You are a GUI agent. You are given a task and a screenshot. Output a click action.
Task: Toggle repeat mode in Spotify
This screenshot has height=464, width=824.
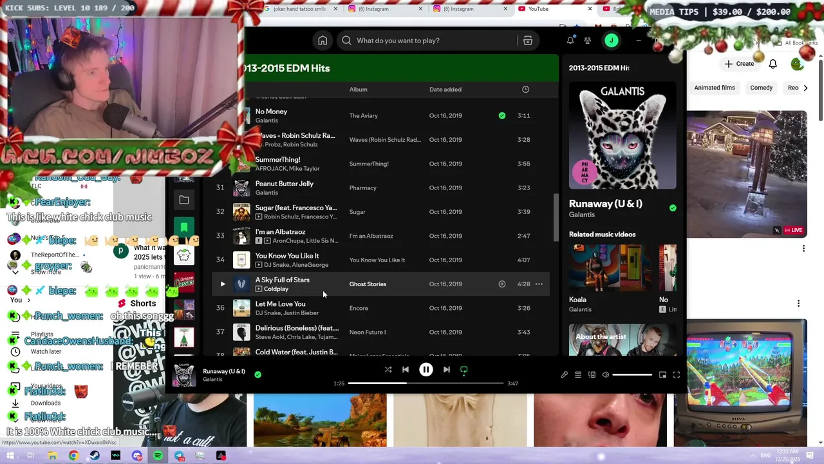[x=464, y=370]
